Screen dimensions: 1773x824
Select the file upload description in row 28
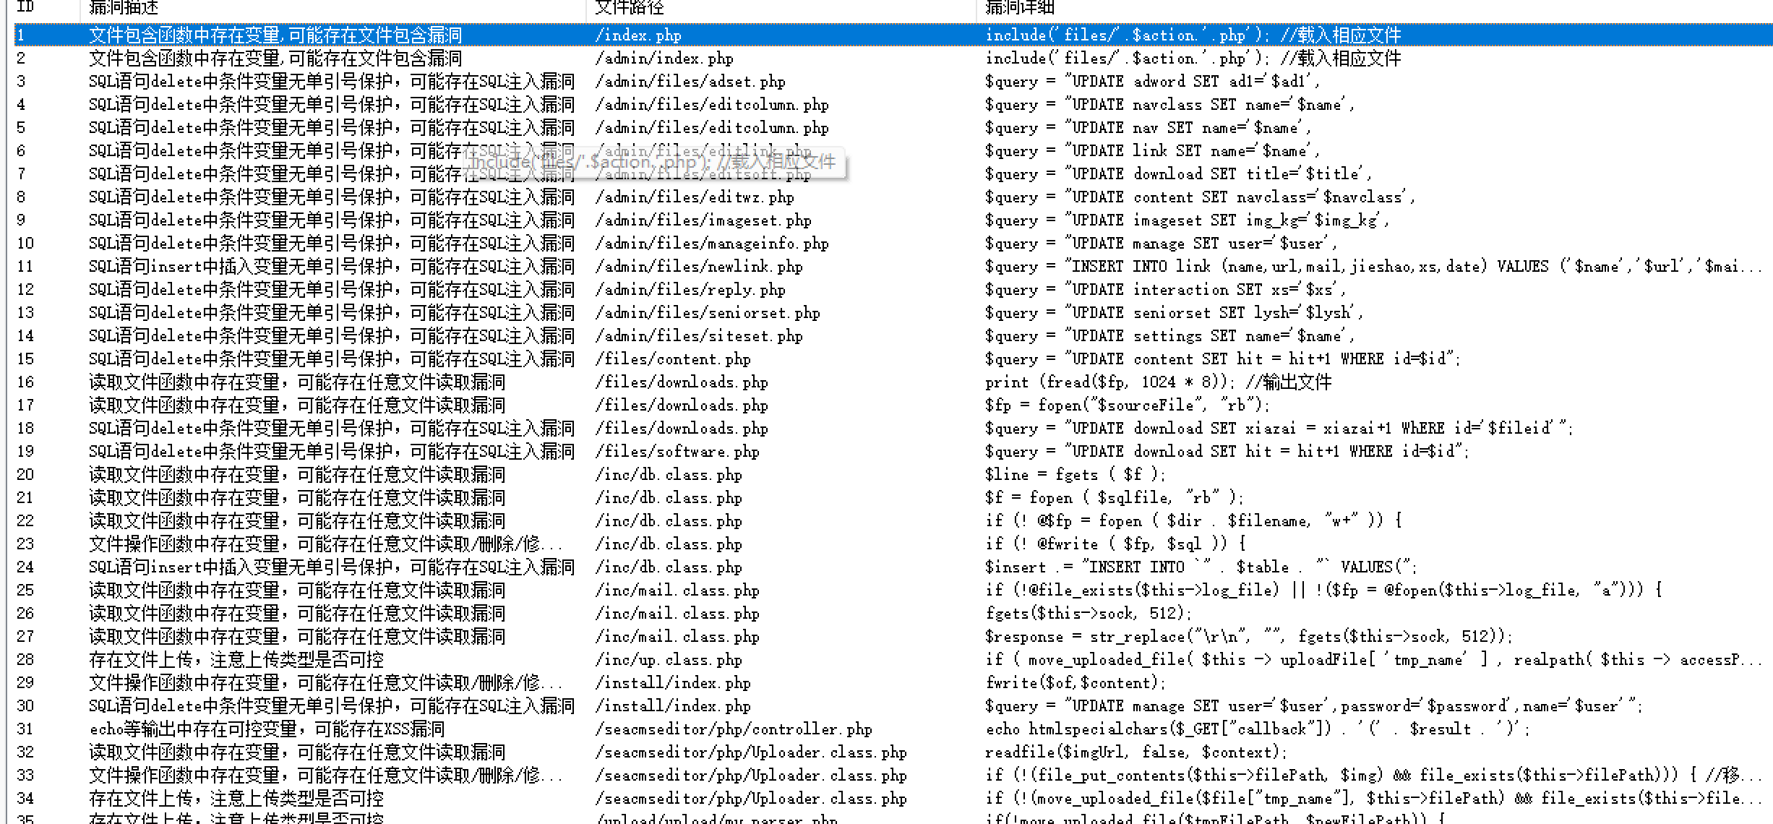click(x=236, y=659)
